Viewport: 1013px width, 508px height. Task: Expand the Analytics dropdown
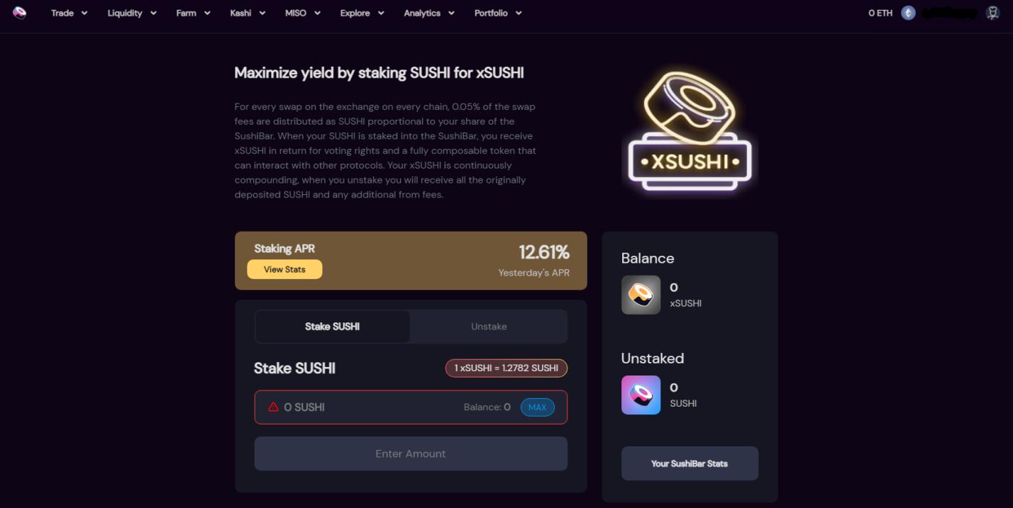[x=428, y=13]
